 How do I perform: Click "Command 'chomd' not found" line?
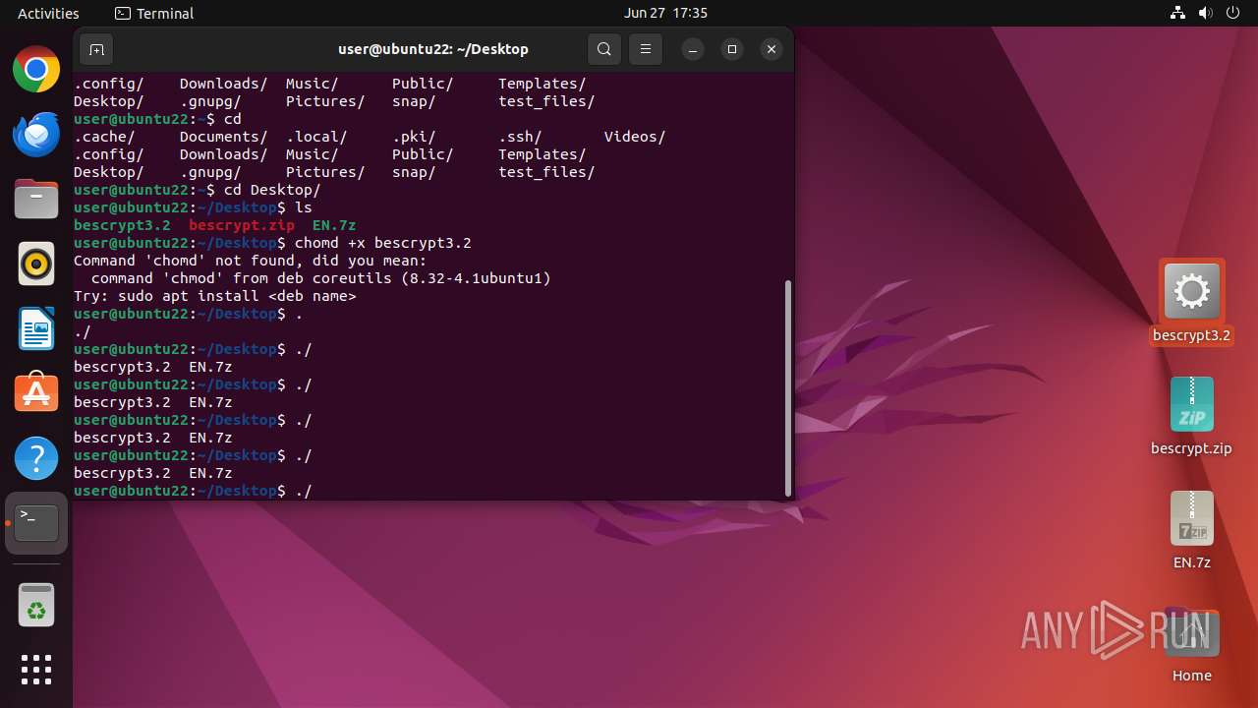251,261
